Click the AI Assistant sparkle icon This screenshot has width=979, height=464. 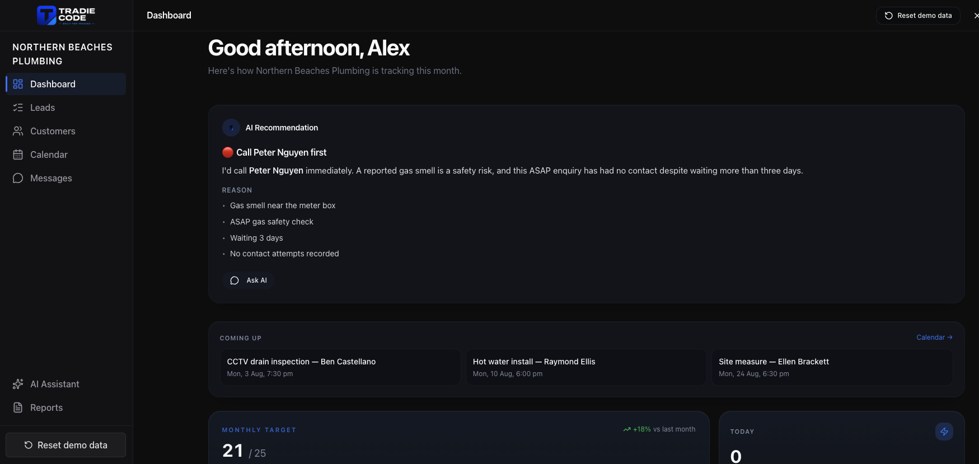(18, 384)
